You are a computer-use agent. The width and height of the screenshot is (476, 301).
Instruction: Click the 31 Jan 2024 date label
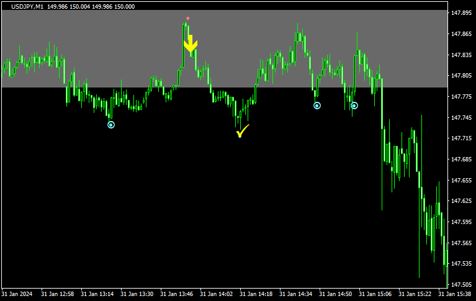tap(17, 294)
